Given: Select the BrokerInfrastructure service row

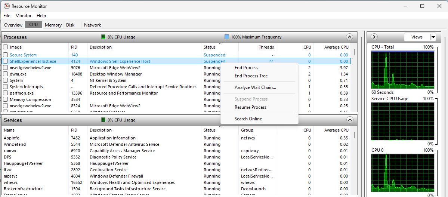Looking at the screenshot, I should click(176, 189).
